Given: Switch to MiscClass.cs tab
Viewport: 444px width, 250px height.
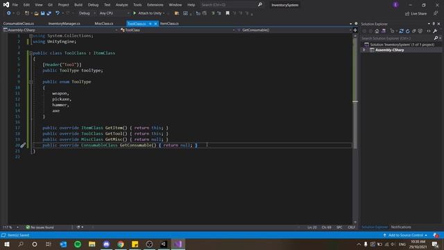Looking at the screenshot, I should tap(104, 24).
